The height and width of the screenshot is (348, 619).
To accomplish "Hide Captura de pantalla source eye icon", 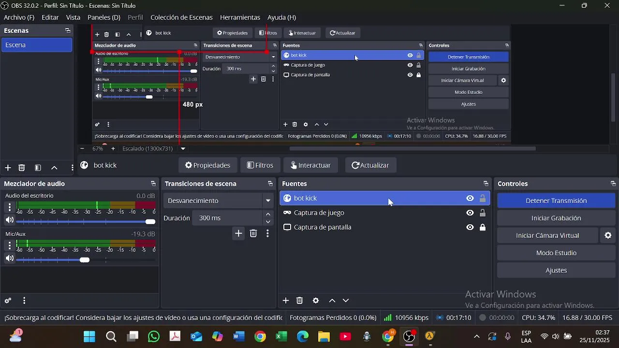I will tap(470, 227).
